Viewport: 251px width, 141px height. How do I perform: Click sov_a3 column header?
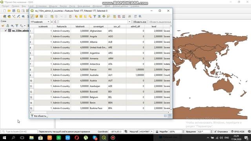(117, 26)
